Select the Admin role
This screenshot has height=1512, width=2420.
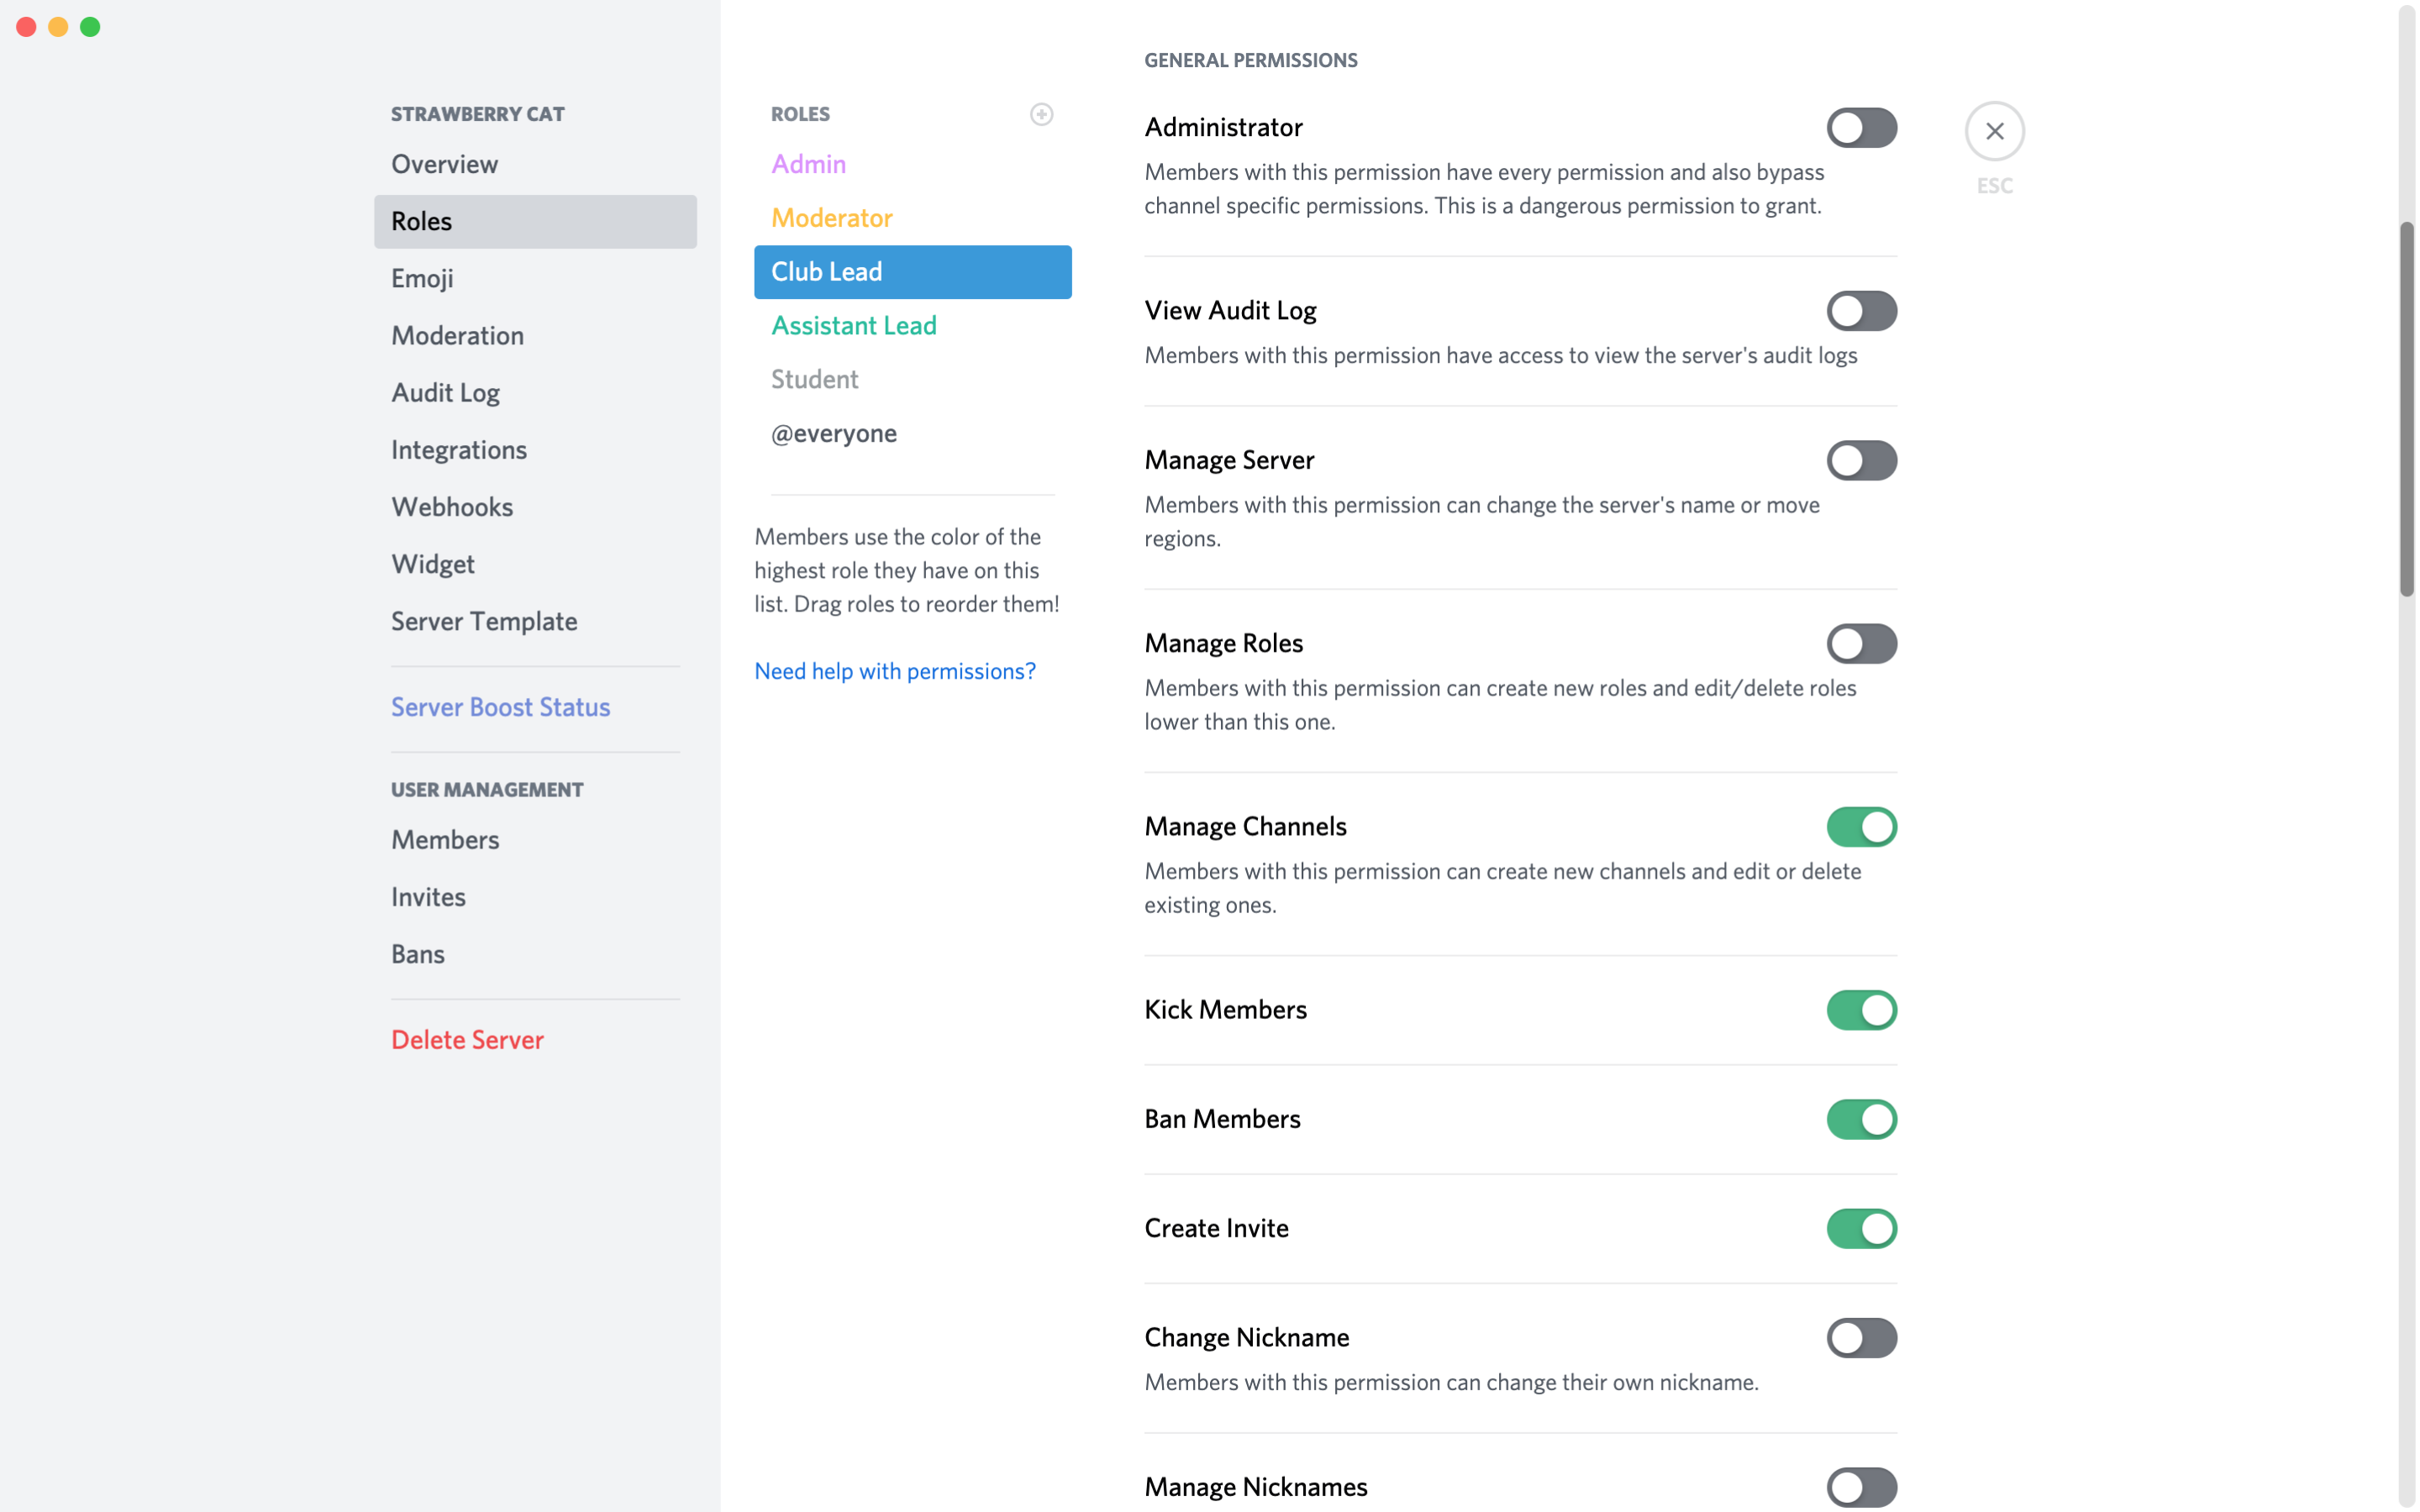(x=807, y=164)
